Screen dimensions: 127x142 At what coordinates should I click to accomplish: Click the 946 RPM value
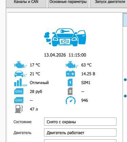click(85, 100)
